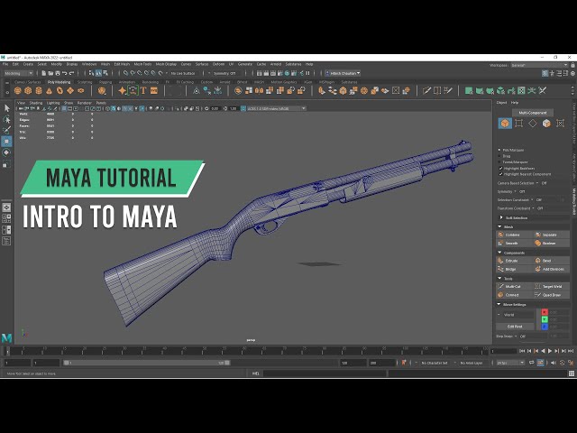The image size is (577, 433).
Task: Create a polygon sphere from the shelf
Action: point(18,90)
